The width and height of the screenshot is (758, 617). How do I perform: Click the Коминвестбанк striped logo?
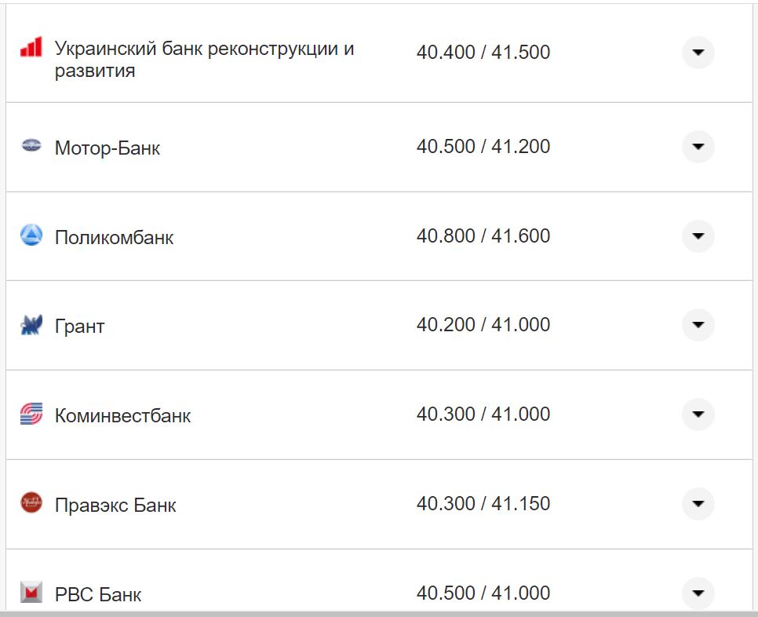pyautogui.click(x=30, y=414)
